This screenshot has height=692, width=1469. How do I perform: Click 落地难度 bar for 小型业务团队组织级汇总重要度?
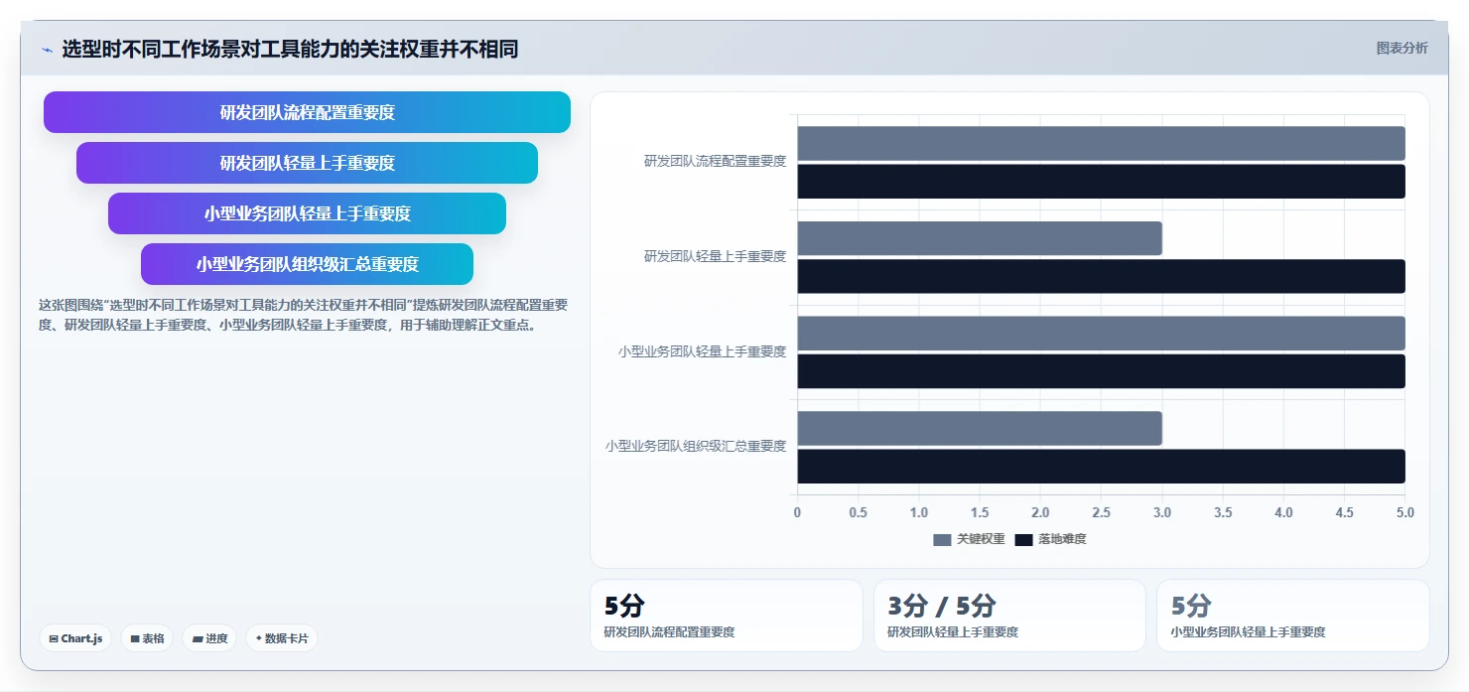click(x=1101, y=467)
